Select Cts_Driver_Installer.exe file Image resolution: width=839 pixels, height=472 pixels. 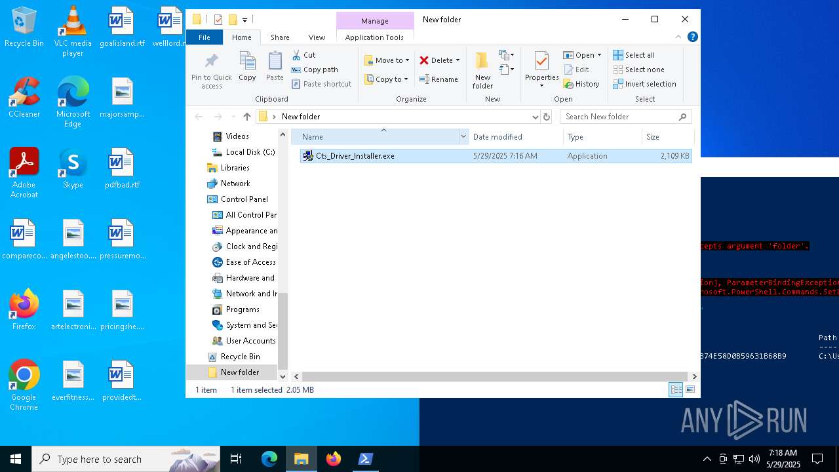coord(496,156)
